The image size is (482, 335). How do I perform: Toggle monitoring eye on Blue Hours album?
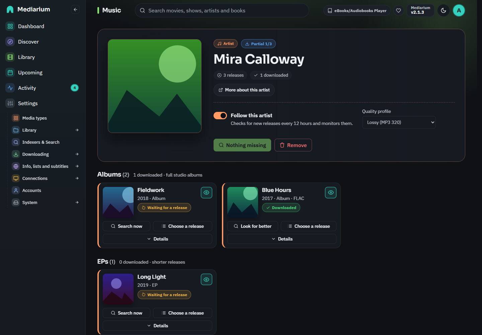pos(331,193)
